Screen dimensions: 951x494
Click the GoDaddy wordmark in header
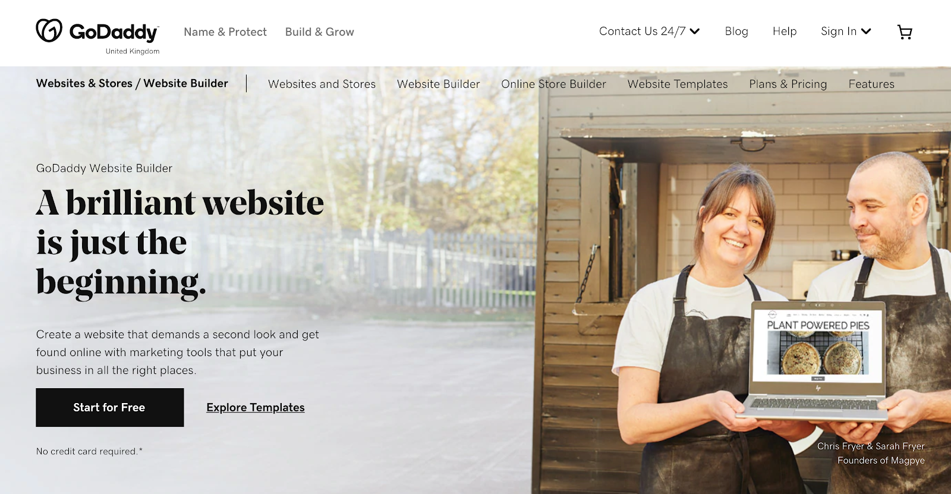[x=114, y=32]
